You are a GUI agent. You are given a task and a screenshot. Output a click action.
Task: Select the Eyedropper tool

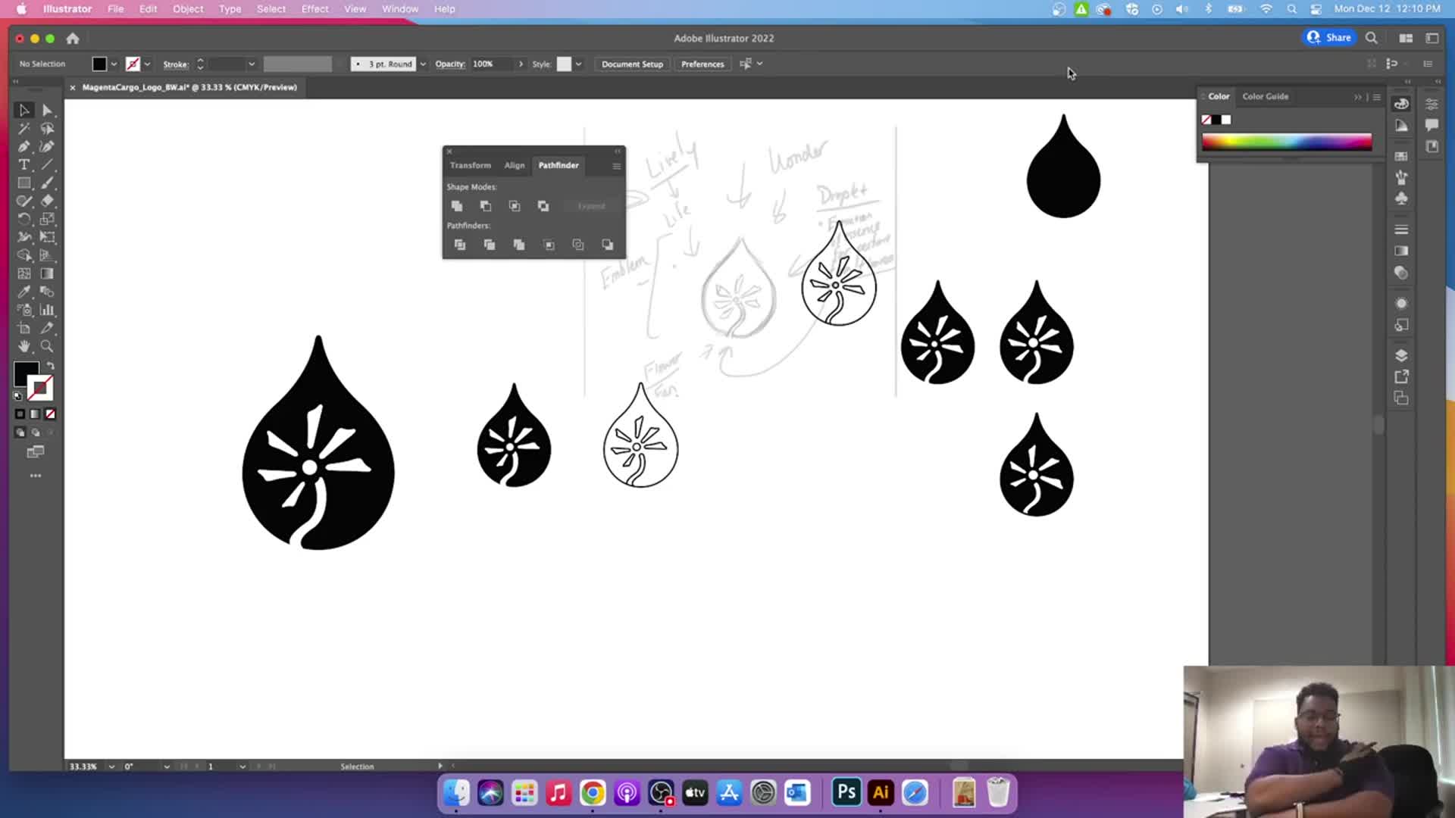tap(24, 292)
